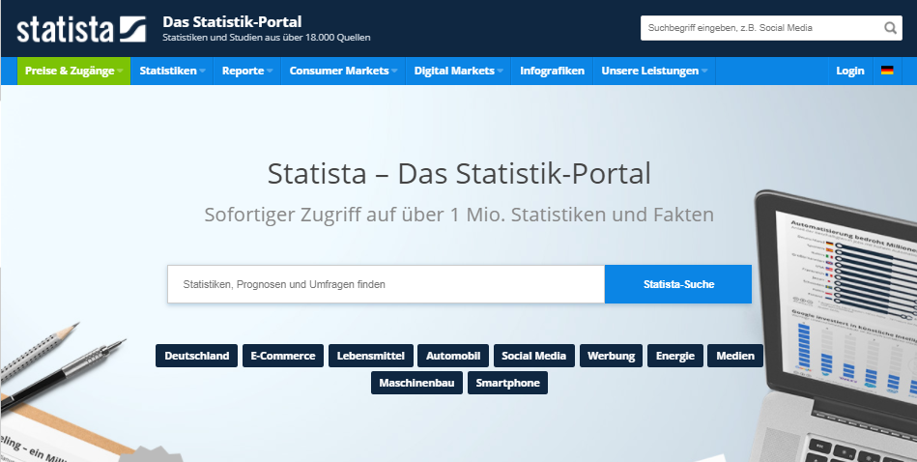Choose the Automobil topic tag

[x=453, y=356]
